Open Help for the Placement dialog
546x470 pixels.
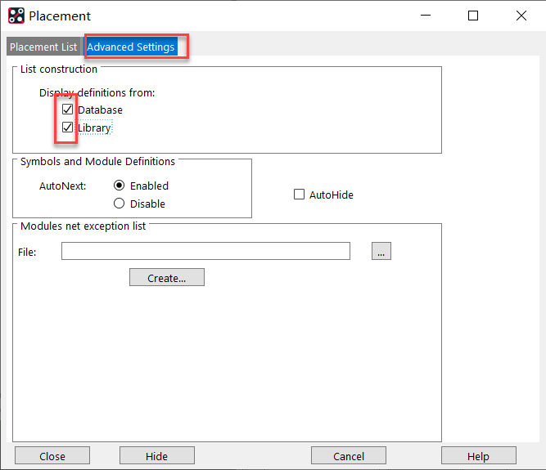[478, 456]
